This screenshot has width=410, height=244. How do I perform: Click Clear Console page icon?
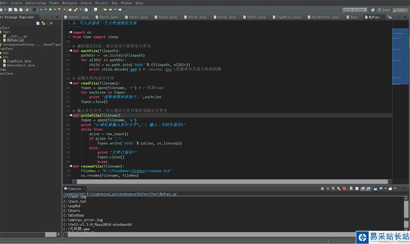coord(351,188)
